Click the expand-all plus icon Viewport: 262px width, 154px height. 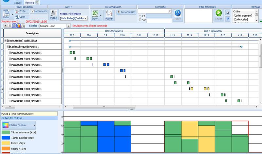(6, 26)
